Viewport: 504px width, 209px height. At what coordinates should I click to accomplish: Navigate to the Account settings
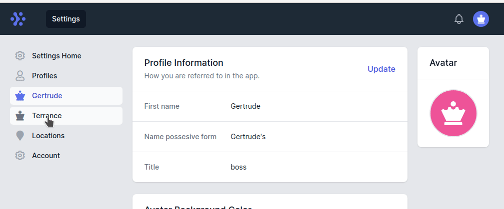coord(46,156)
